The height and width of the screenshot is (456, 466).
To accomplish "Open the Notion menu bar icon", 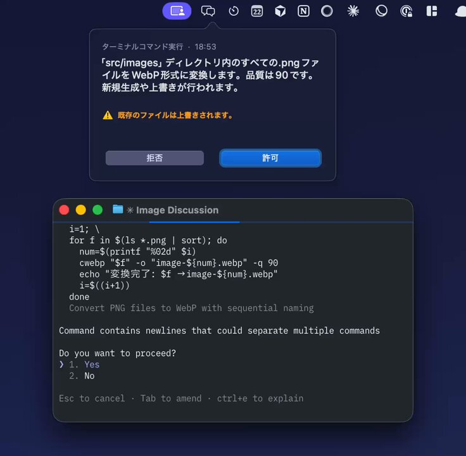I will click(303, 11).
